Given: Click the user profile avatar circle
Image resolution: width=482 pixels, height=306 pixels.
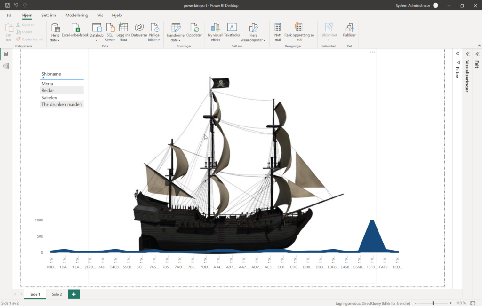Looking at the screenshot, I should (435, 5).
